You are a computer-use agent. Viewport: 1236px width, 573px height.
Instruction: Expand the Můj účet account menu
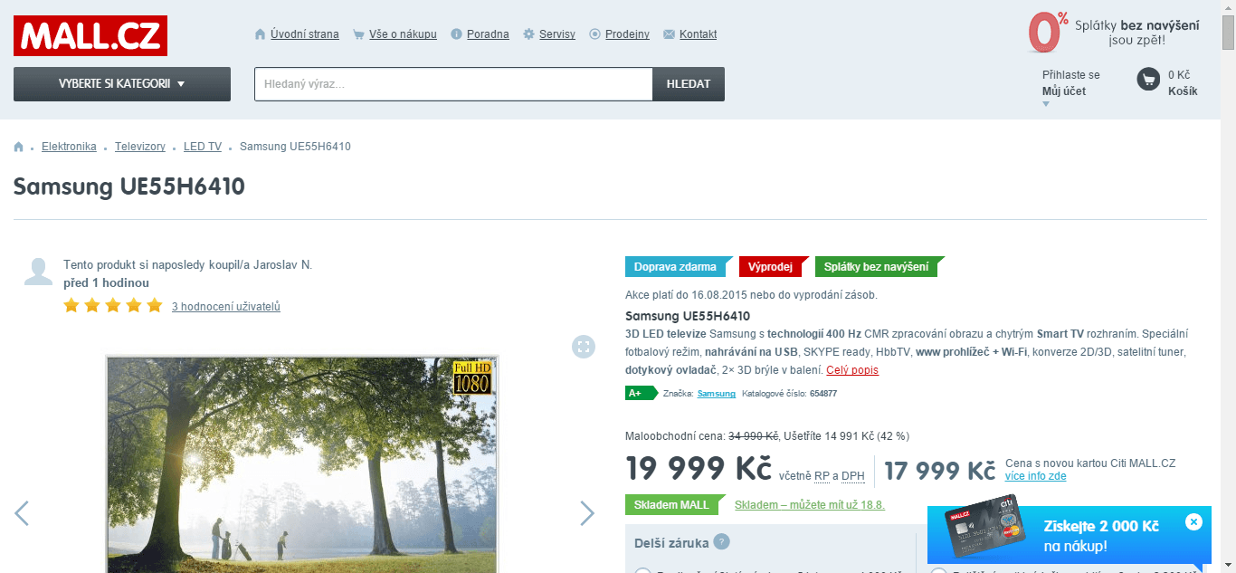(1064, 91)
